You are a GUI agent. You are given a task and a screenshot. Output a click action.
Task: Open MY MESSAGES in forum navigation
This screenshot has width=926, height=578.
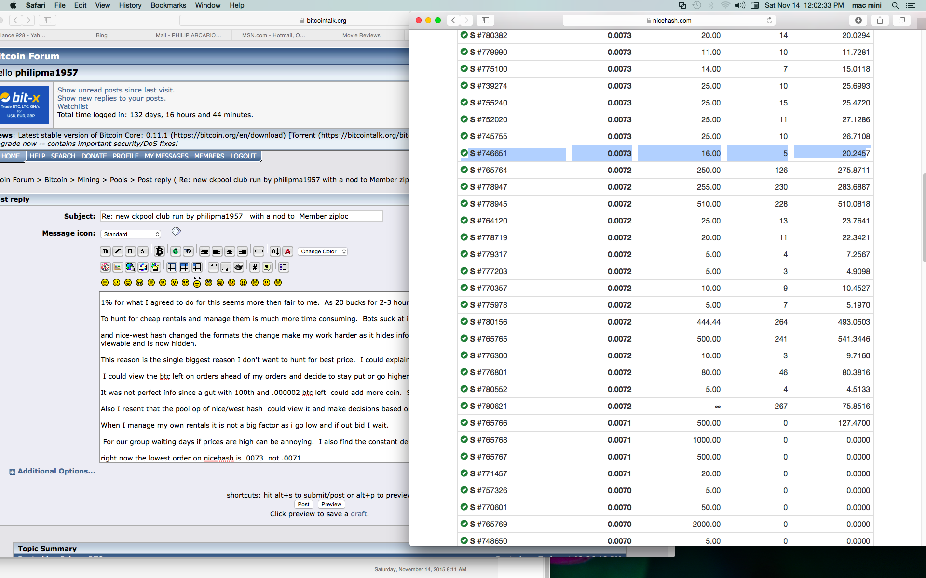coord(166,156)
